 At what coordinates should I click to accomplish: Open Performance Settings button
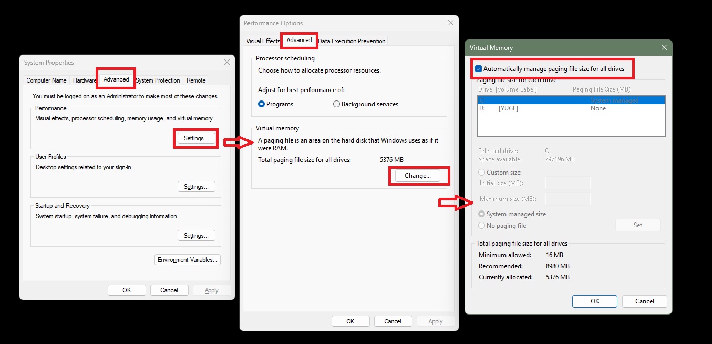tap(196, 138)
